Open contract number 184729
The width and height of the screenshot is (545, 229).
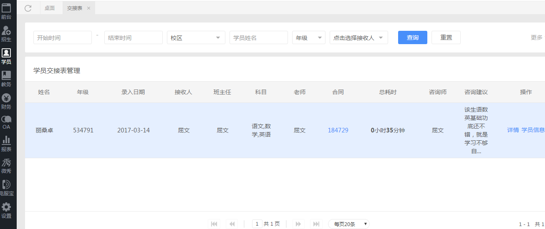point(338,130)
